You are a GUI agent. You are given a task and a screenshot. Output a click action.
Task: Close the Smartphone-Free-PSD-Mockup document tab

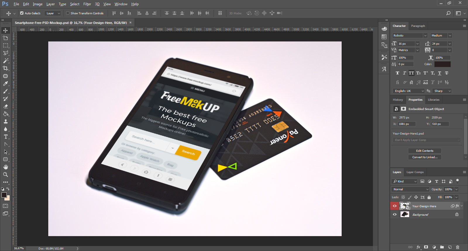pos(130,22)
